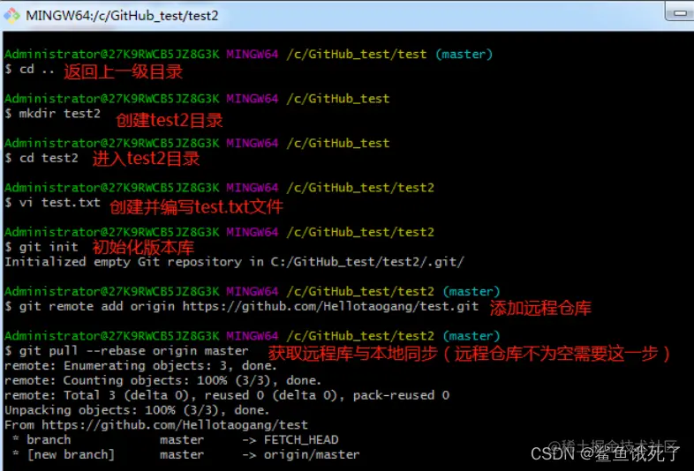This screenshot has height=471, width=694.
Task: Click the red note 创建test2目录
Action: [169, 120]
